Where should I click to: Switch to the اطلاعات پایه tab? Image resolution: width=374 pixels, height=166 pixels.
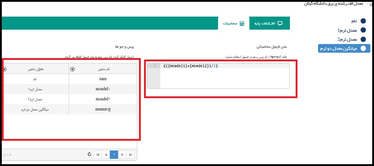point(270,23)
